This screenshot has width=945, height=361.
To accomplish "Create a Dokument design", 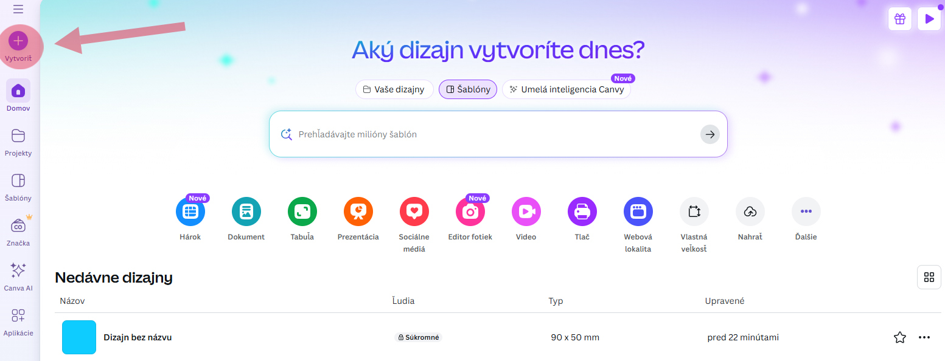I will pyautogui.click(x=246, y=211).
